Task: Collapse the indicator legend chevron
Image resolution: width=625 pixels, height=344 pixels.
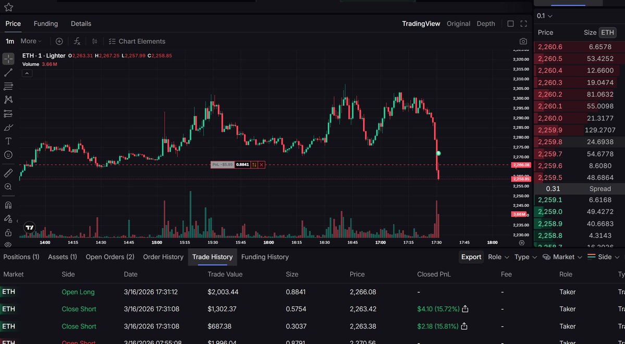Action: [x=27, y=74]
